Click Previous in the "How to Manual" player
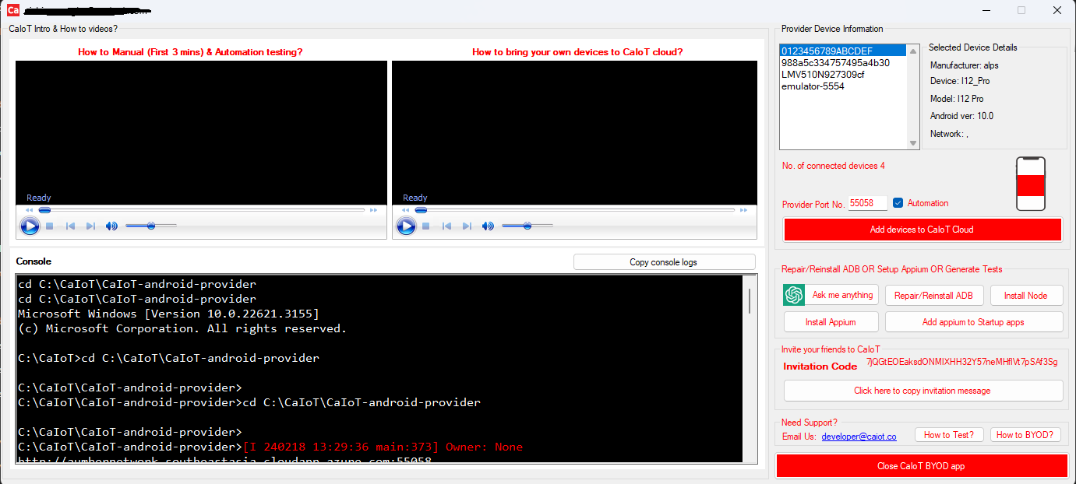 tap(70, 226)
